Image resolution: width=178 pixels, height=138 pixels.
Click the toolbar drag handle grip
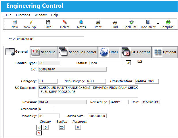tap(5, 24)
